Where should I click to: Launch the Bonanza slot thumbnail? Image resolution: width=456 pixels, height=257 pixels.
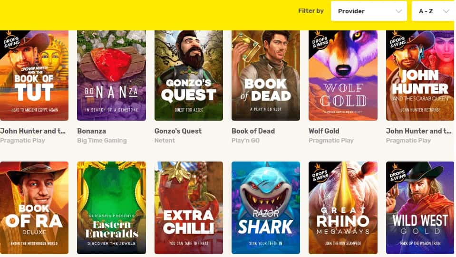pos(111,76)
